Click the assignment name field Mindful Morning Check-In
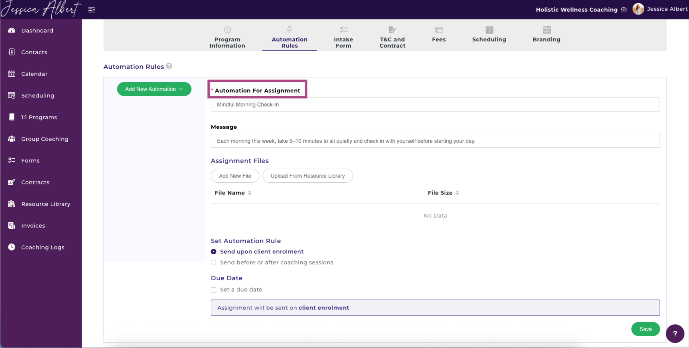Image resolution: width=689 pixels, height=348 pixels. (435, 105)
